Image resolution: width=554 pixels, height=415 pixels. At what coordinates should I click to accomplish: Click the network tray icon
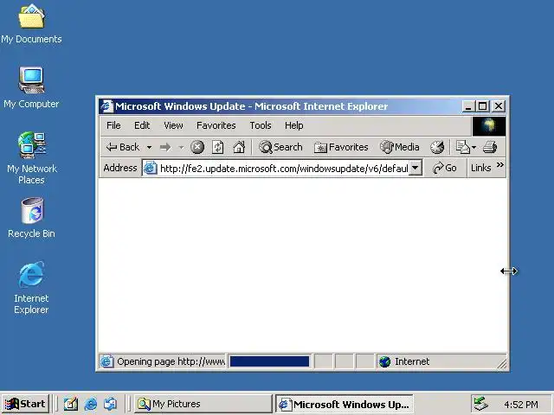coord(481,404)
